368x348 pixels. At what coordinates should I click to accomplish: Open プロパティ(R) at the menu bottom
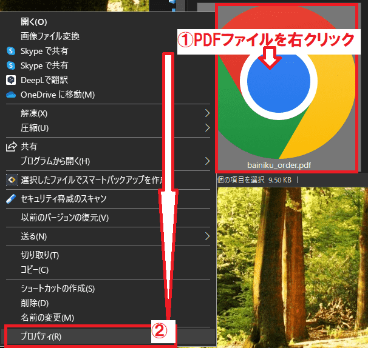(41, 336)
